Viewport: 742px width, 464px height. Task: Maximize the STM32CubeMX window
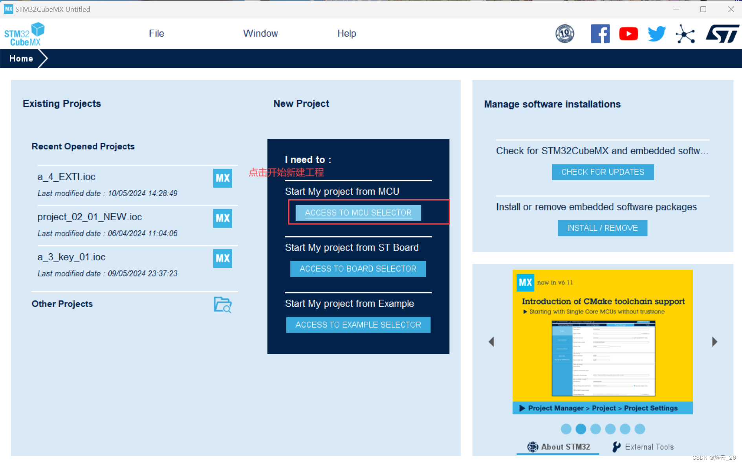tap(703, 9)
